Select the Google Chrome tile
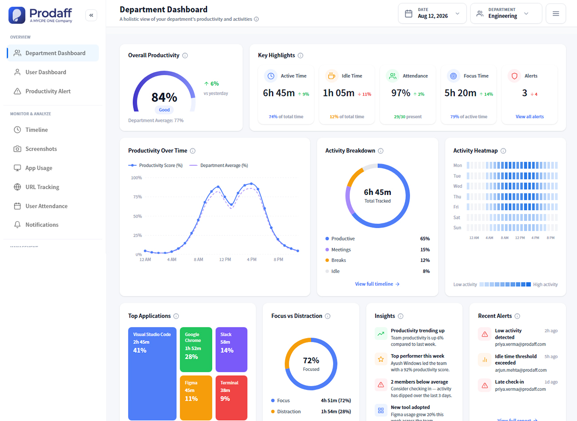The image size is (577, 421). point(196,350)
